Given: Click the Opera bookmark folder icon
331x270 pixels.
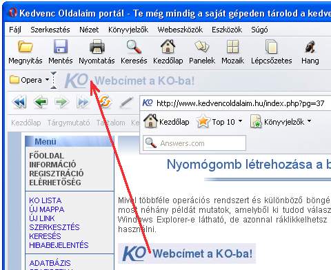Looking at the screenshot, I should [14, 80].
